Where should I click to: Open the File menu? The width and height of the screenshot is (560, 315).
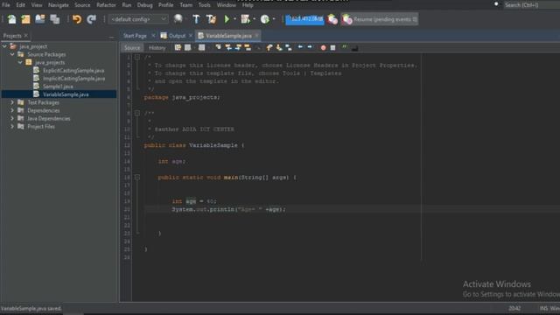point(6,5)
